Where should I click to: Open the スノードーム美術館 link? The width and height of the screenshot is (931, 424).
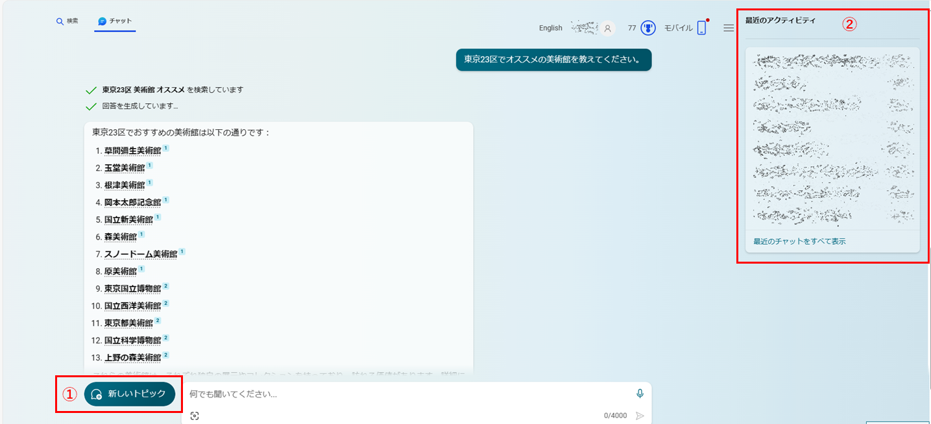(x=141, y=254)
